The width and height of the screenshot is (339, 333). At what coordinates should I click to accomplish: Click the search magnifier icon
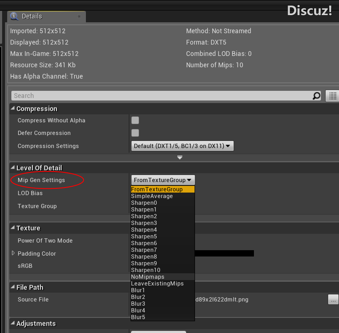coord(316,96)
